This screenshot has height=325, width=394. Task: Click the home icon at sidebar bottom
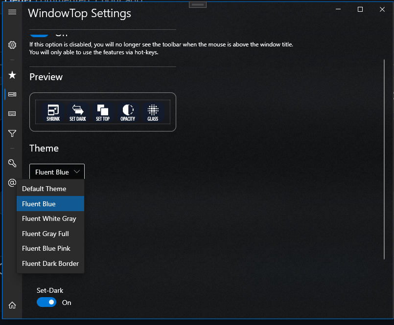click(12, 304)
